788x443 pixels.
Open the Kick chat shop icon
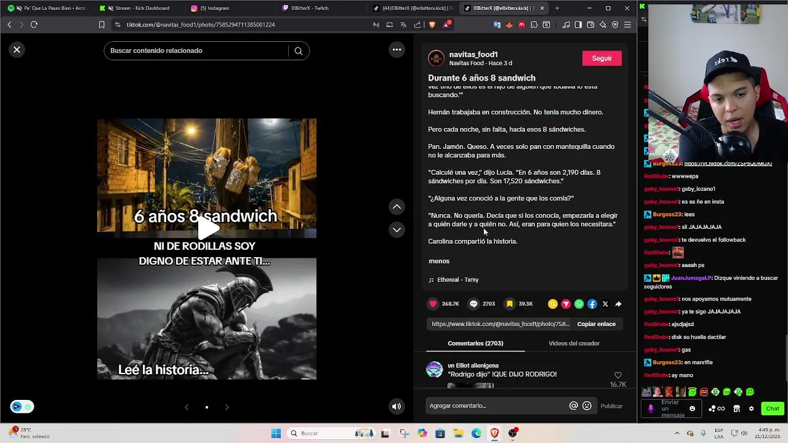click(x=736, y=409)
